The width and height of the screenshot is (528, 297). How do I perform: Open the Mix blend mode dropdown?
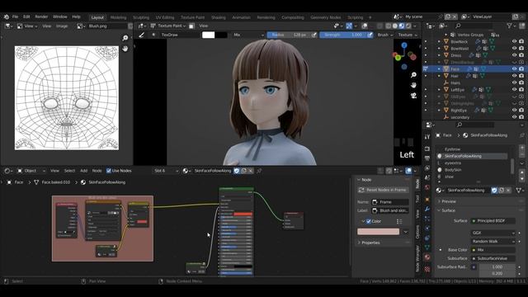click(x=248, y=35)
